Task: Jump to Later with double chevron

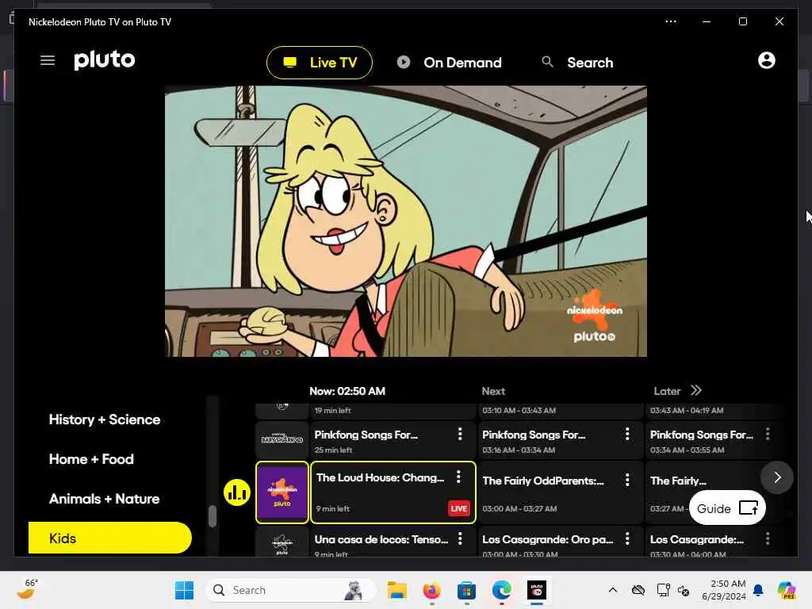Action: [696, 390]
